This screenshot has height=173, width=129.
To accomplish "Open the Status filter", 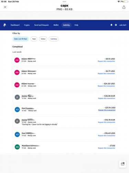I will 43,39.
